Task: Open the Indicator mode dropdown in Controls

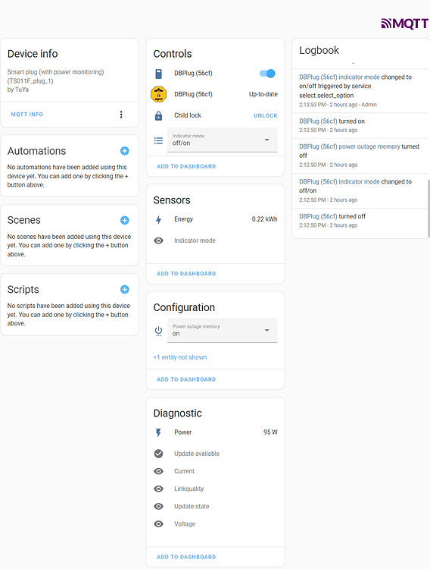Action: (x=222, y=140)
